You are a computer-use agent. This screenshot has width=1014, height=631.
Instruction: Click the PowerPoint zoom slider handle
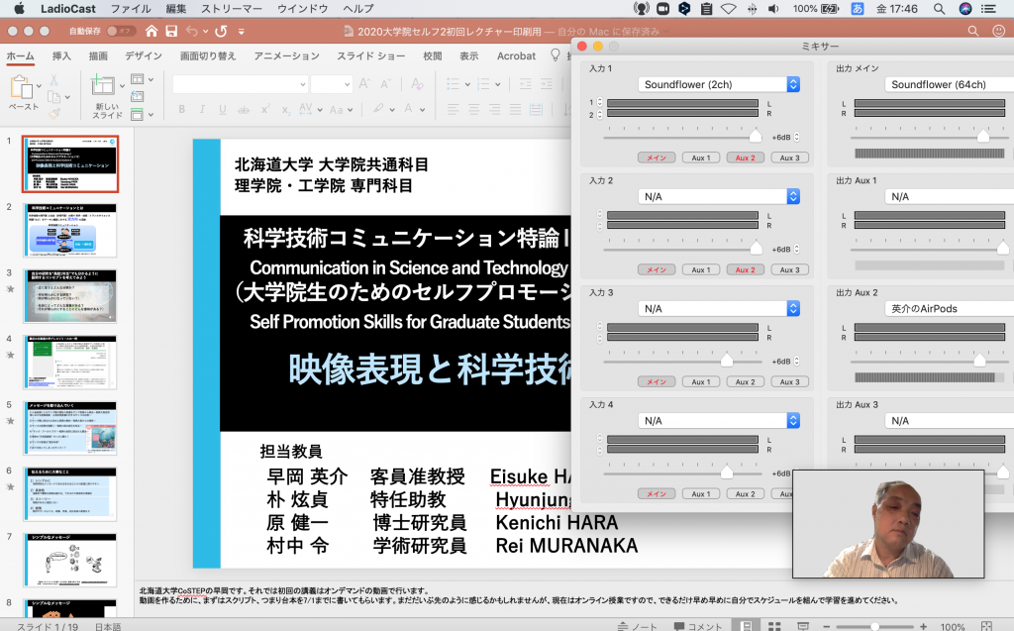click(874, 626)
